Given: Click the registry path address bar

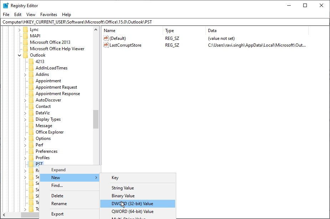Looking at the screenshot, I should (x=165, y=22).
